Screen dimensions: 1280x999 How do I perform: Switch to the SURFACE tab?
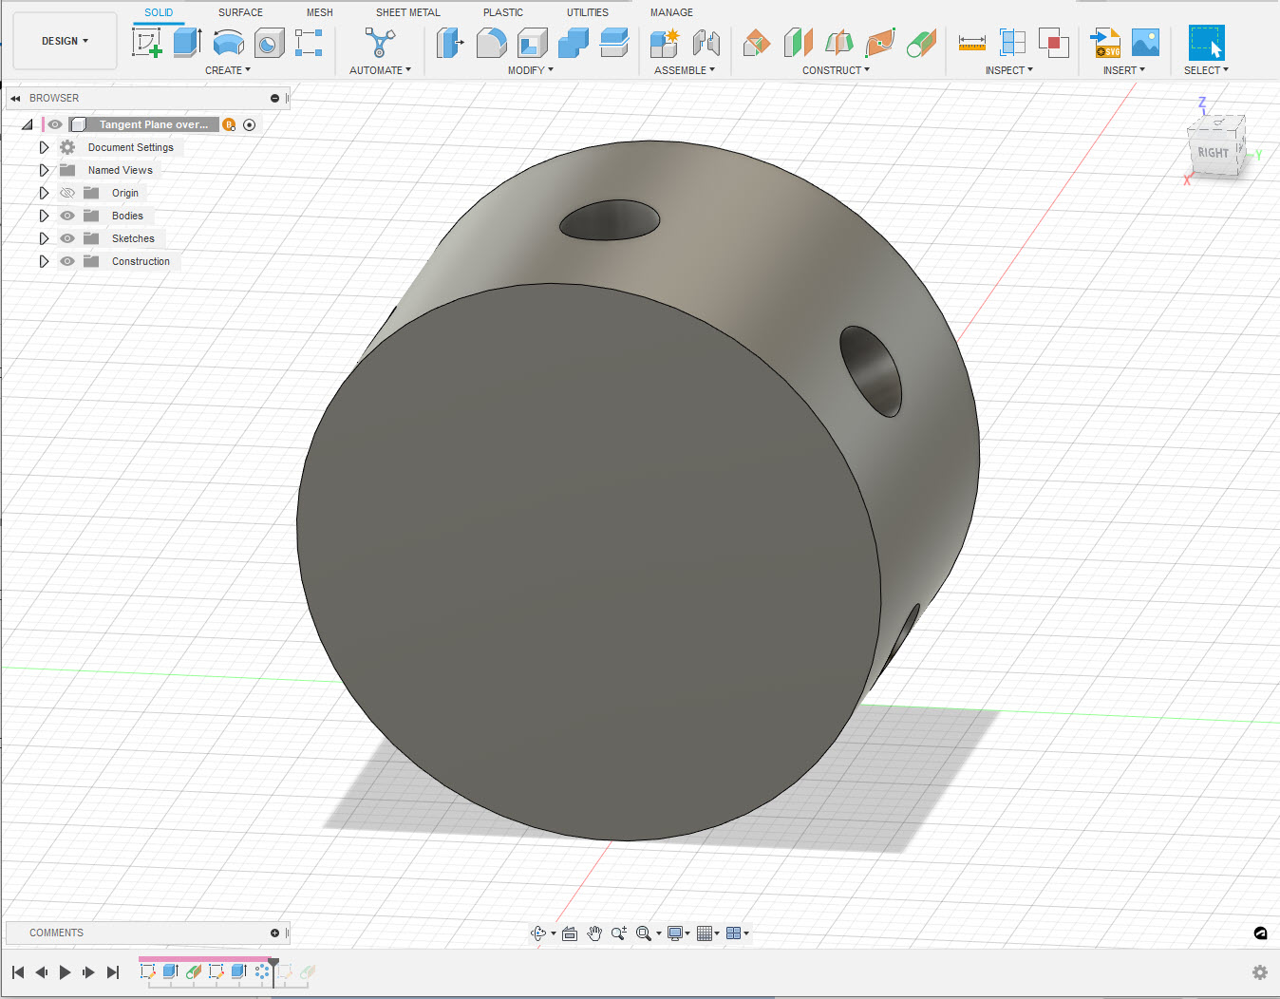pos(239,12)
